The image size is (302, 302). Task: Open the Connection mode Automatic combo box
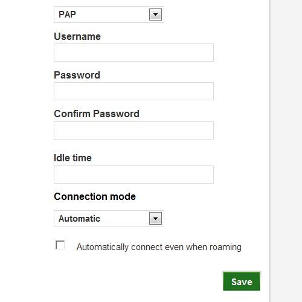click(x=109, y=218)
